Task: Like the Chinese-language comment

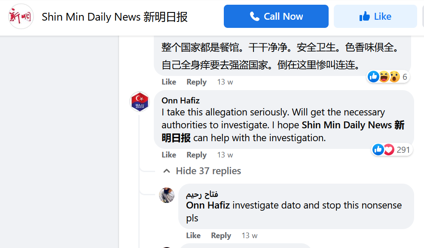Action: point(169,82)
